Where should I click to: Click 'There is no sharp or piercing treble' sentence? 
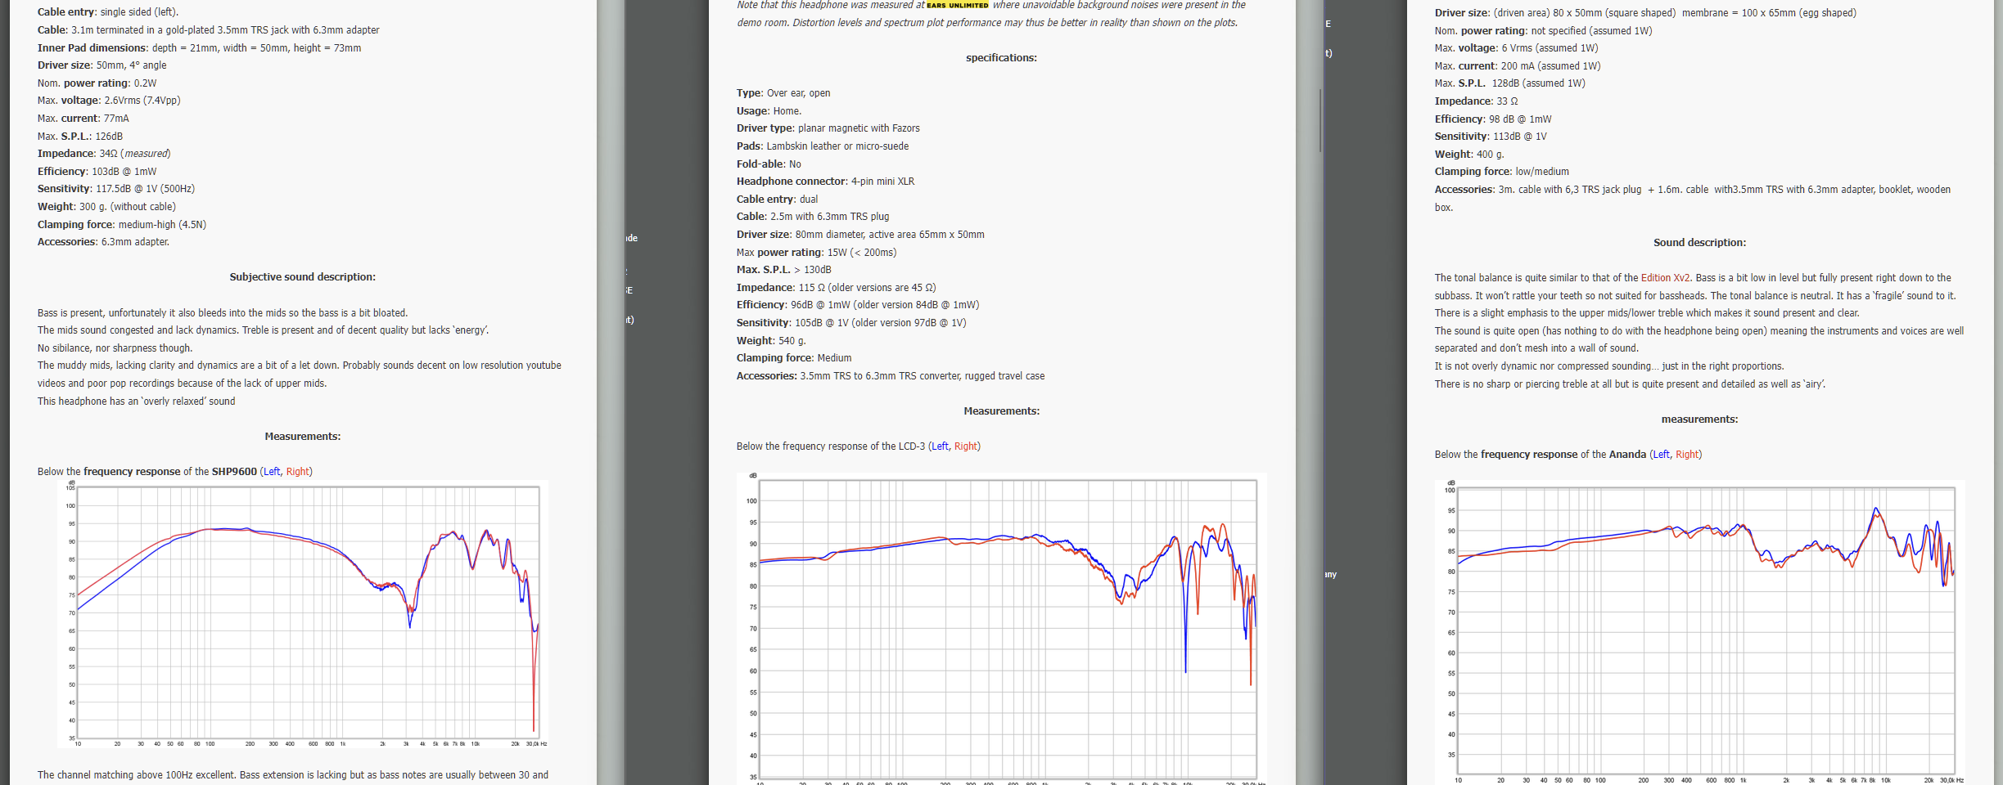[x=1630, y=384]
